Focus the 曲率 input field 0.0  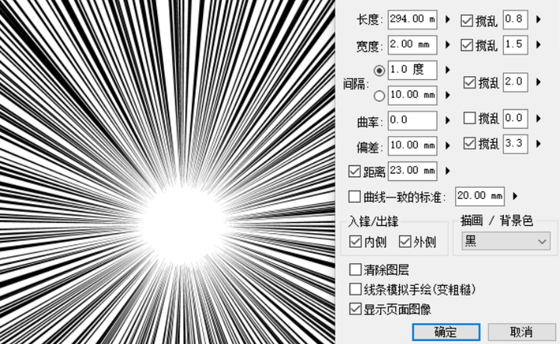(412, 120)
